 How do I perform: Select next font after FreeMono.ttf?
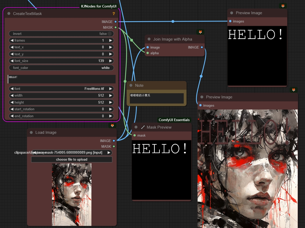point(110,89)
